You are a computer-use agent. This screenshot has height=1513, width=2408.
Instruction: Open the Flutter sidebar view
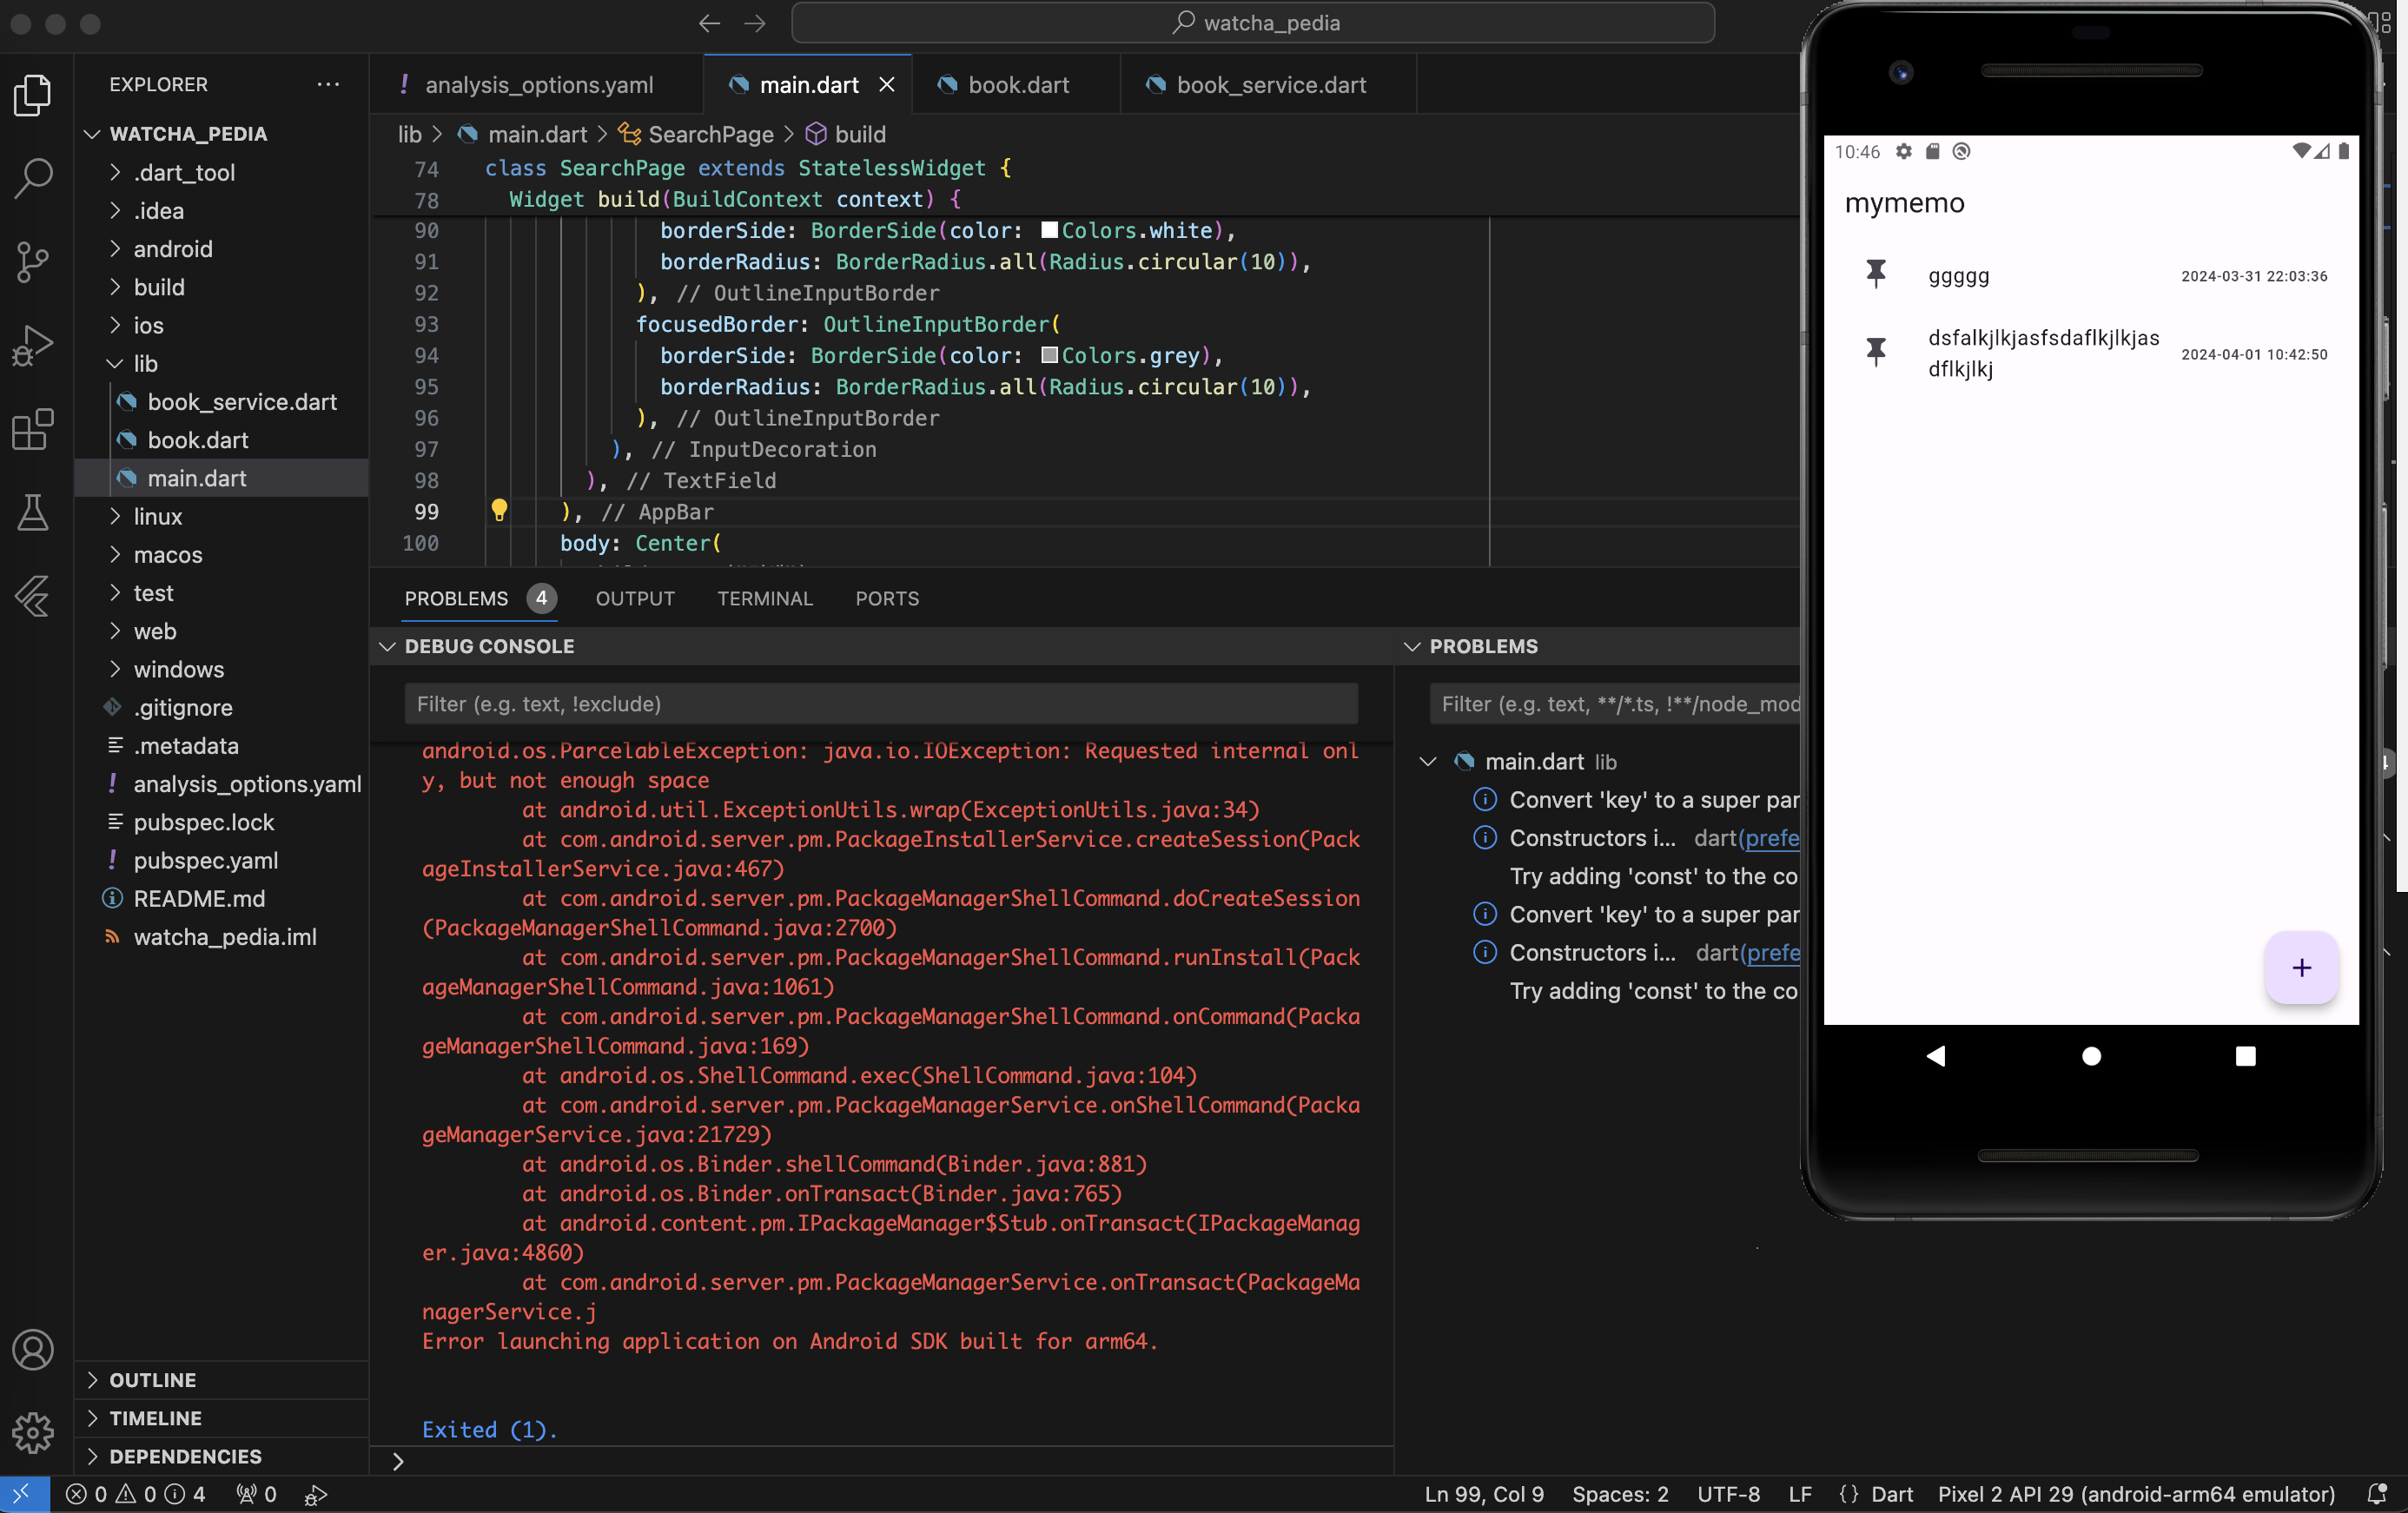point(33,596)
